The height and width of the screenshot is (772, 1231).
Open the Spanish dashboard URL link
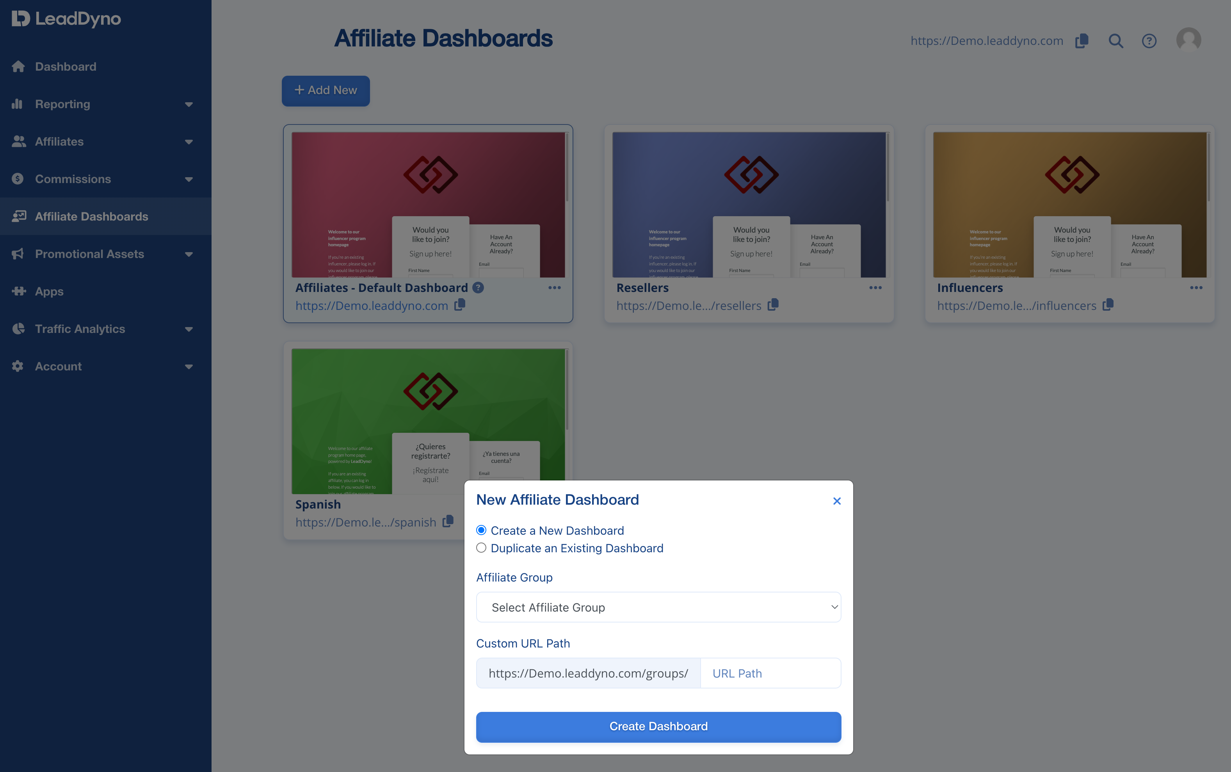point(366,522)
